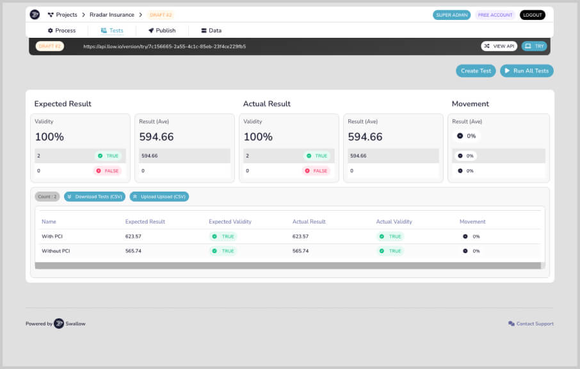Click the TRY button
This screenshot has width=580, height=369.
click(534, 46)
